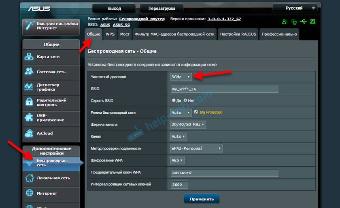Select 'Да' radio for Hide SSID
The height and width of the screenshot is (208, 340).
point(174,100)
